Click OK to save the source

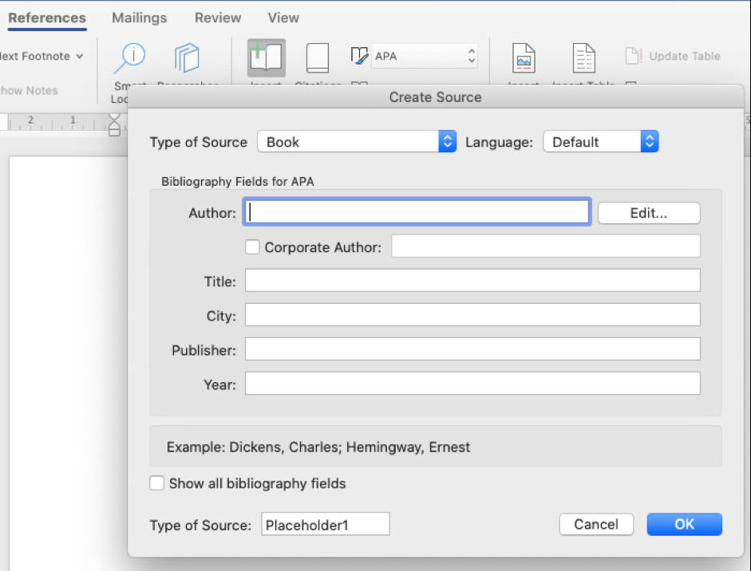pyautogui.click(x=684, y=524)
